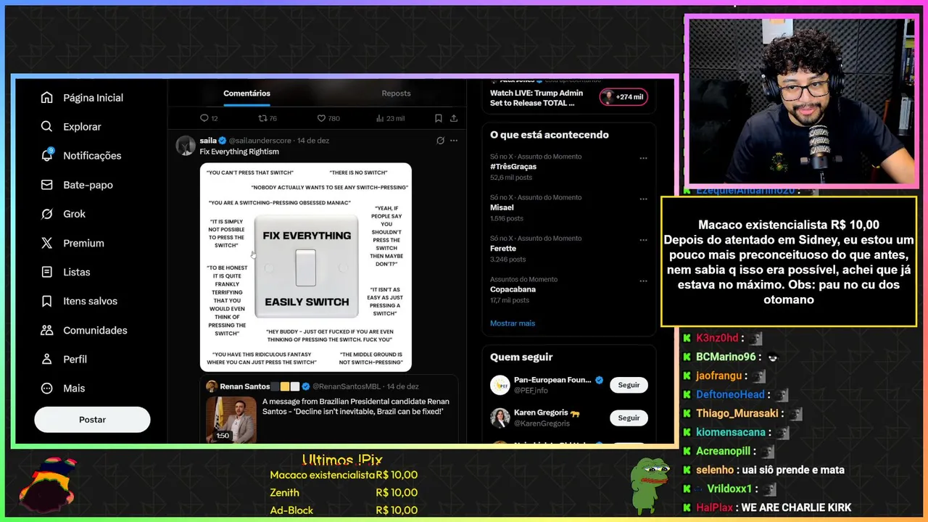Open Itens salvos bookmark icon
The image size is (928, 522).
click(x=47, y=301)
